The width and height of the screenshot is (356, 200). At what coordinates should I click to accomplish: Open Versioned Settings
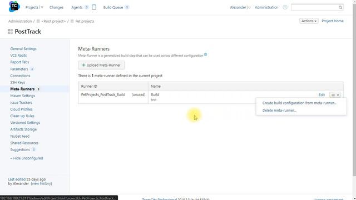25,123
